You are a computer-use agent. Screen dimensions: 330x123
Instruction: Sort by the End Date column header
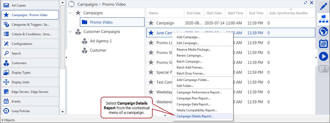click(x=194, y=13)
